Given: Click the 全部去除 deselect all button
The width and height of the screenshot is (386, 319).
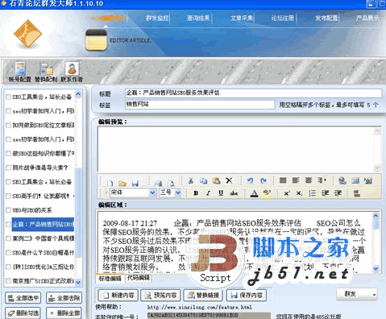Looking at the screenshot, I should pyautogui.click(x=64, y=298).
